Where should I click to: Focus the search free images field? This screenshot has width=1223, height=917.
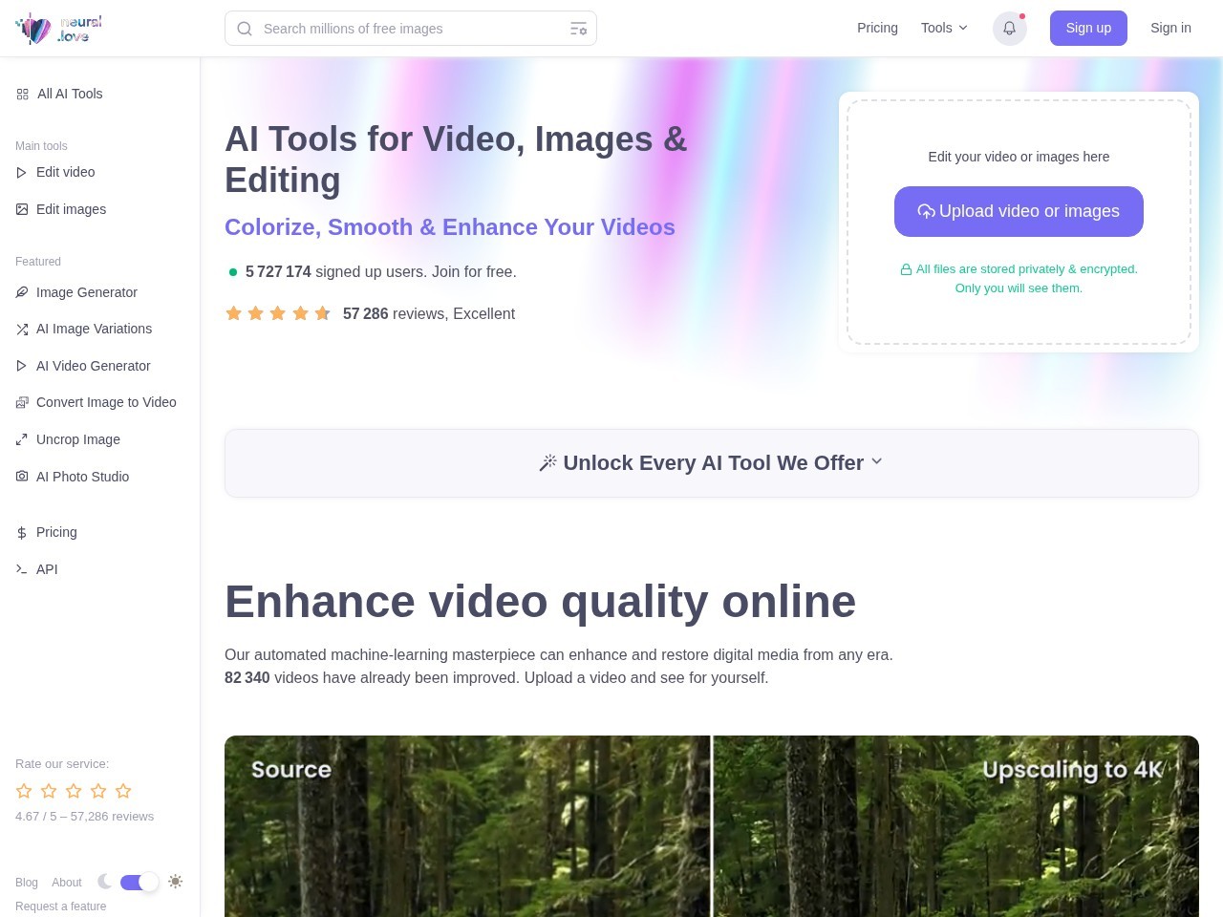[x=411, y=29]
